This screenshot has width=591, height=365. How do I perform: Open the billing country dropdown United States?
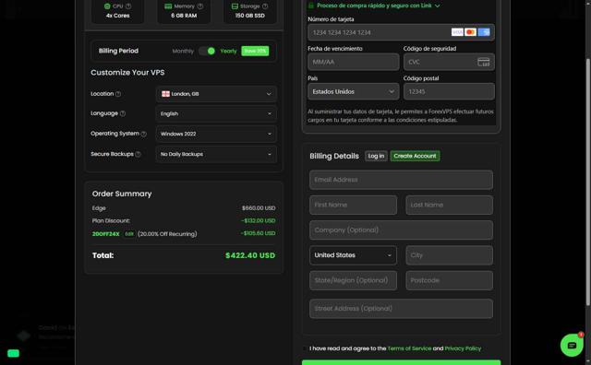point(353,255)
